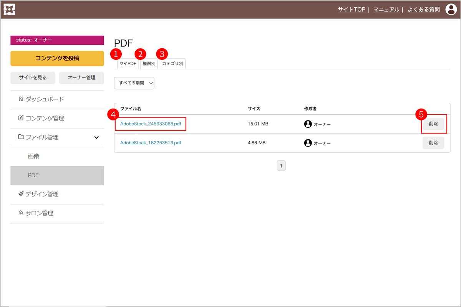Click the コンテンツ管理 edit icon
This screenshot has height=307, width=461.
tap(21, 118)
